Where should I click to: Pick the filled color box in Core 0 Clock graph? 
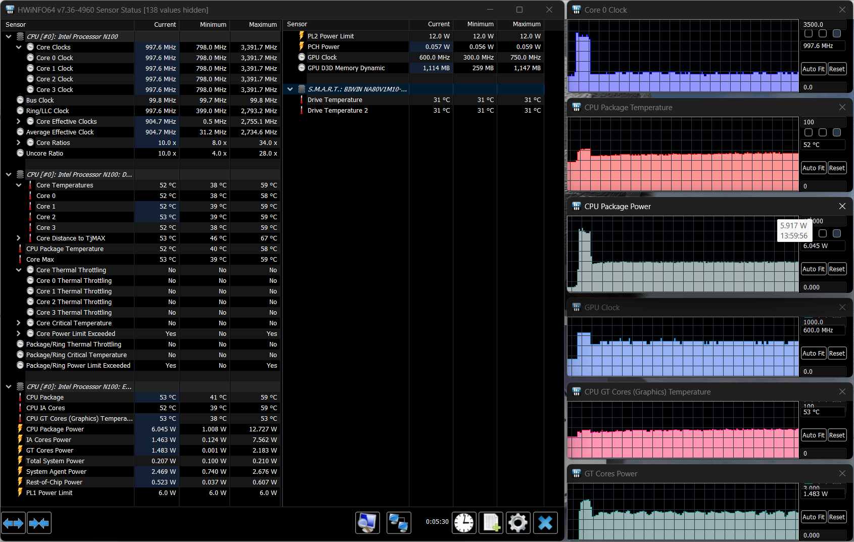(837, 33)
